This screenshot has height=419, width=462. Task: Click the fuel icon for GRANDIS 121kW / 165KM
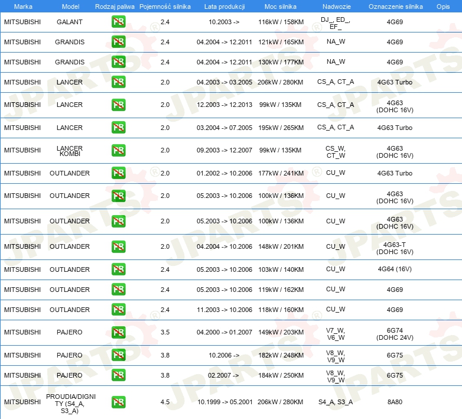pyautogui.click(x=118, y=42)
